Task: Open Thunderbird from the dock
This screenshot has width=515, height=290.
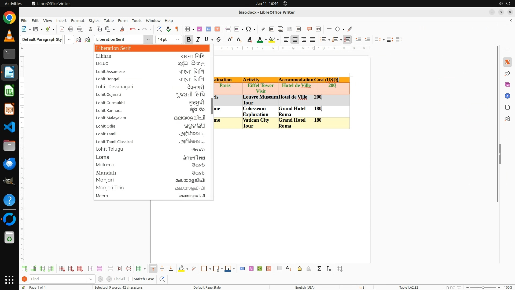Action: pyautogui.click(x=9, y=164)
